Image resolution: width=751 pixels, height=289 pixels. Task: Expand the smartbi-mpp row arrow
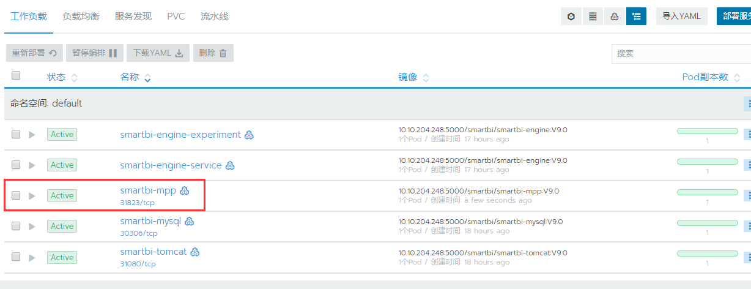pyautogui.click(x=32, y=196)
